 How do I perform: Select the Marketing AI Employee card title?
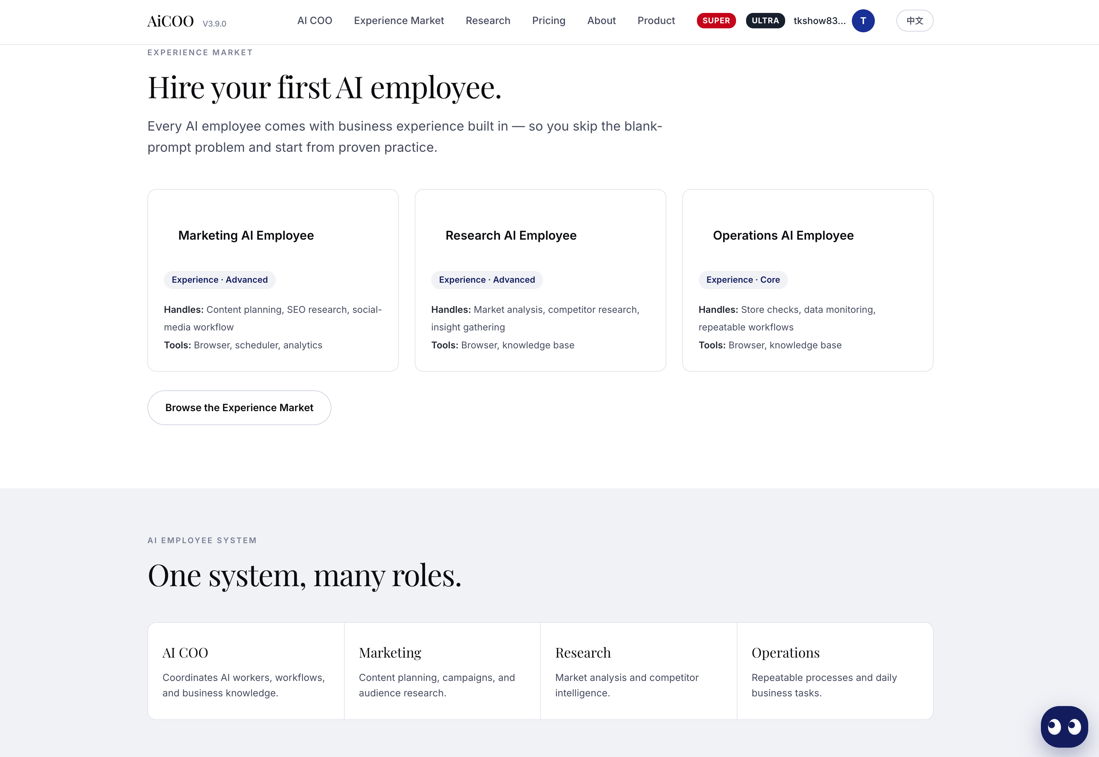click(246, 236)
